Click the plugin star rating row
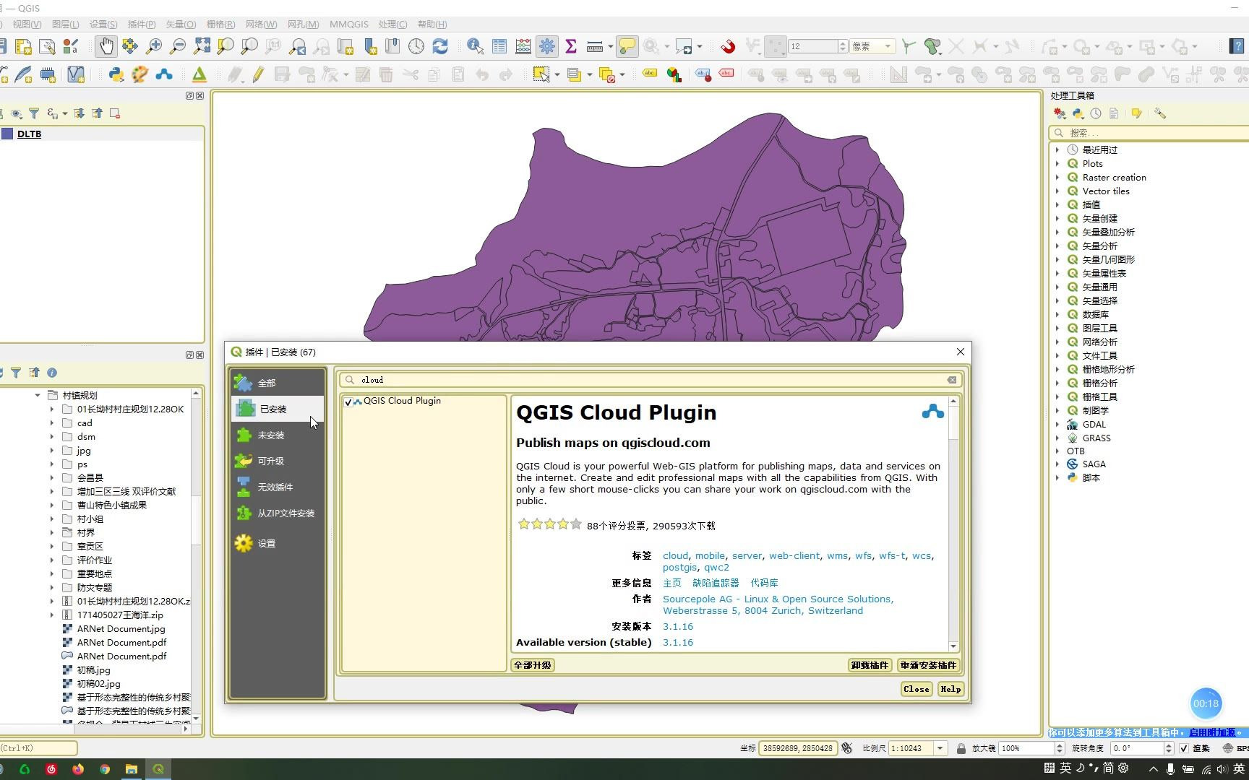Image resolution: width=1249 pixels, height=780 pixels. tap(549, 525)
